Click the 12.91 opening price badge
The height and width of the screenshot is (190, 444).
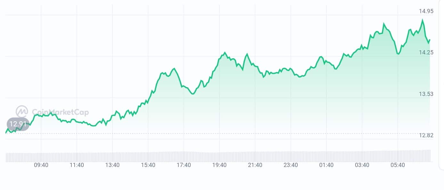[x=18, y=124]
